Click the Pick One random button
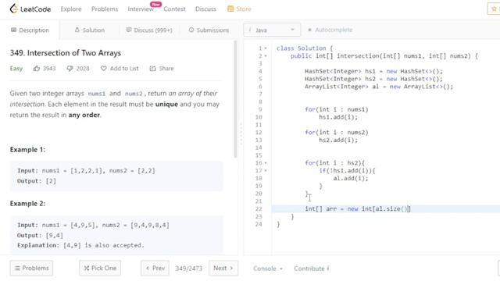Image resolution: width=500 pixels, height=281 pixels. click(x=100, y=268)
